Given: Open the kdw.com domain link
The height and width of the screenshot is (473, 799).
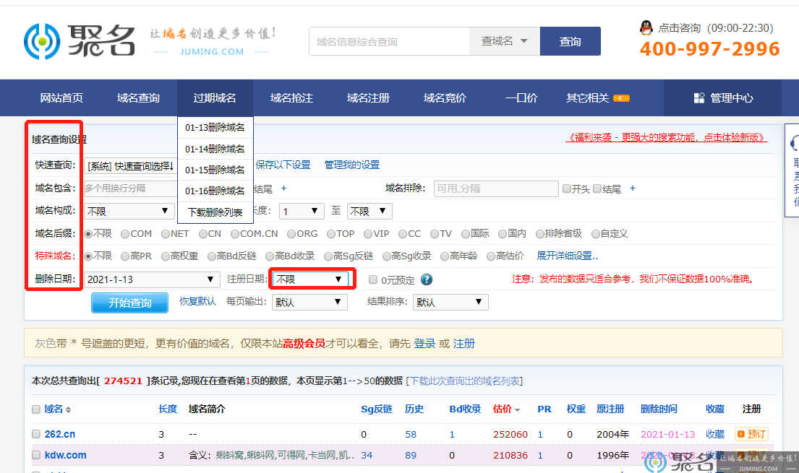Looking at the screenshot, I should [x=65, y=455].
